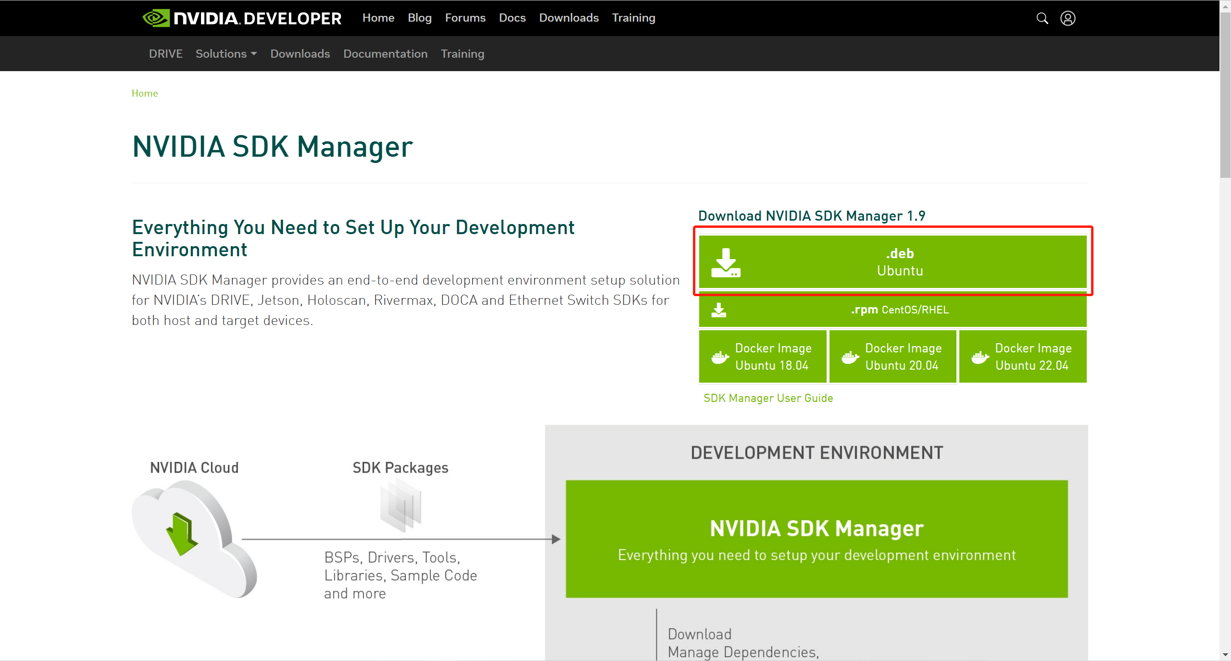Image resolution: width=1231 pixels, height=661 pixels.
Task: Click the Home breadcrumb link
Action: point(145,93)
